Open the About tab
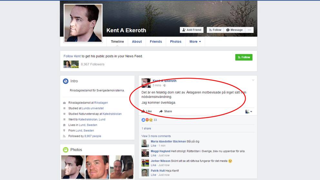The height and width of the screenshot is (180, 320). [137, 41]
